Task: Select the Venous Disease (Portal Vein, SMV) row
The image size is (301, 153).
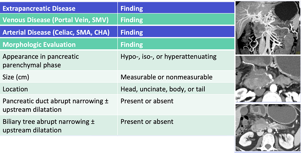Action: (x=117, y=19)
